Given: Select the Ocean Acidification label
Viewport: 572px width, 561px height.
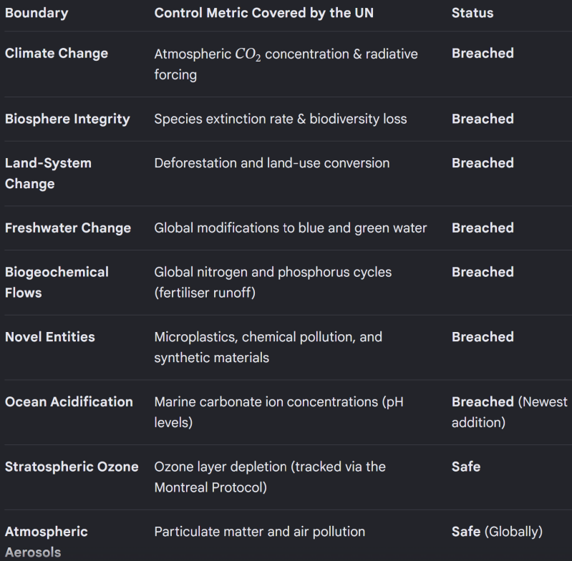Looking at the screenshot, I should [69, 401].
